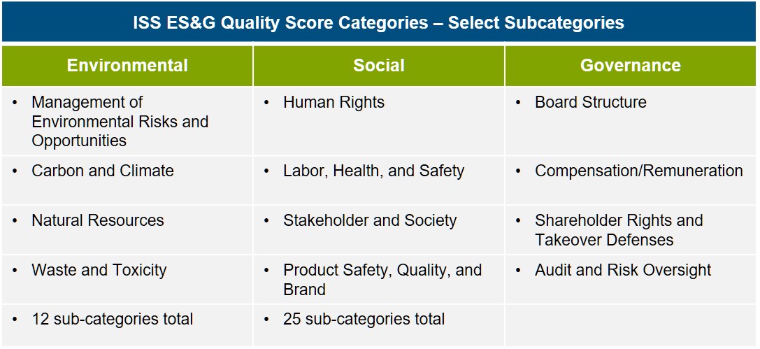Click the Waste and Toxicity item

[99, 269]
